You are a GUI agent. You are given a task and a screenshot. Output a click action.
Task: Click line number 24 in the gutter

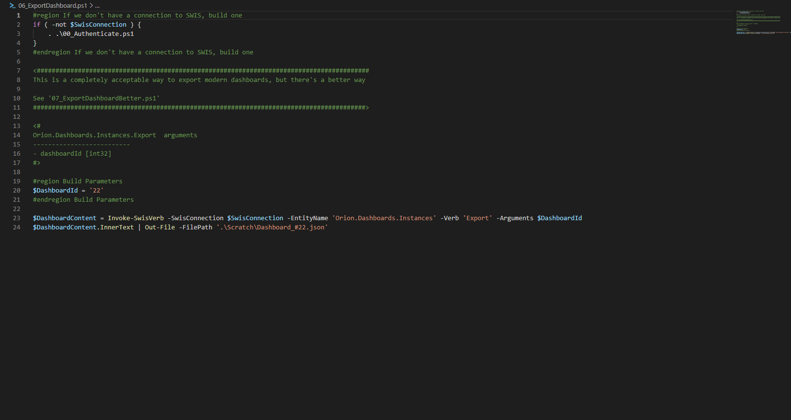tap(16, 227)
